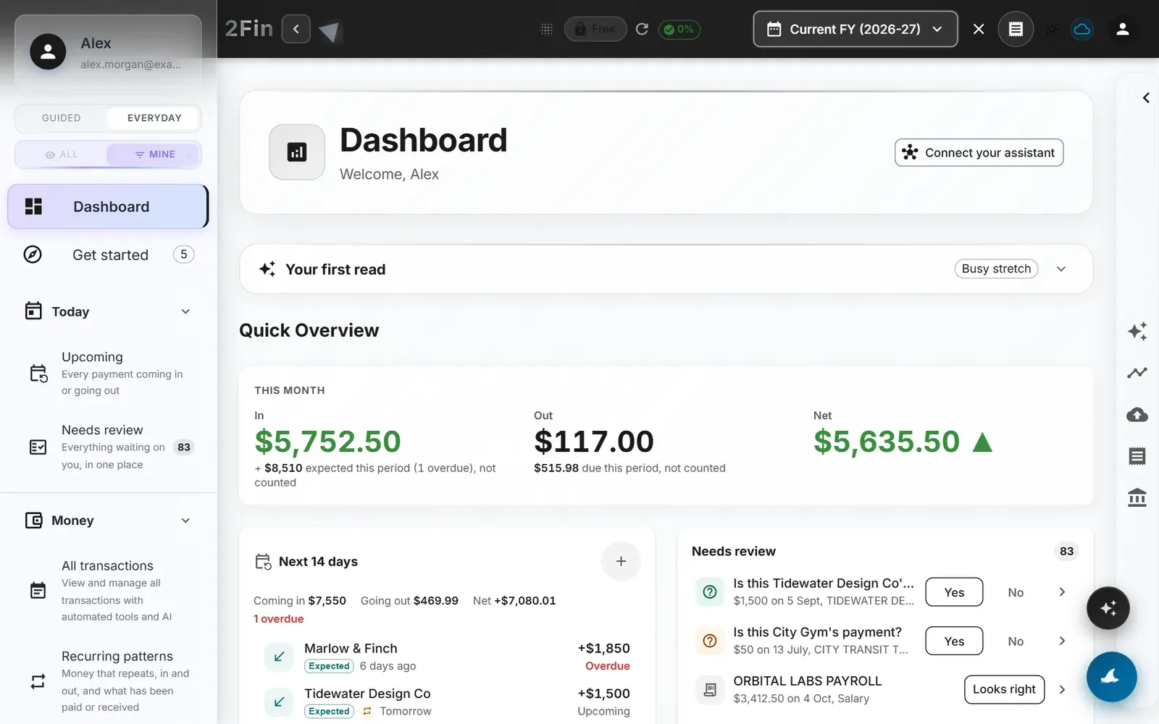Screen dimensions: 1159x724
Task: Open Dashboard in the sidebar
Action: 108,206
